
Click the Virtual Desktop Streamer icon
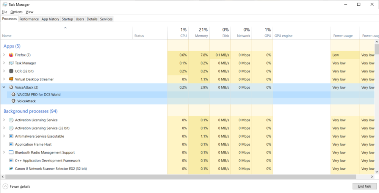(11, 79)
